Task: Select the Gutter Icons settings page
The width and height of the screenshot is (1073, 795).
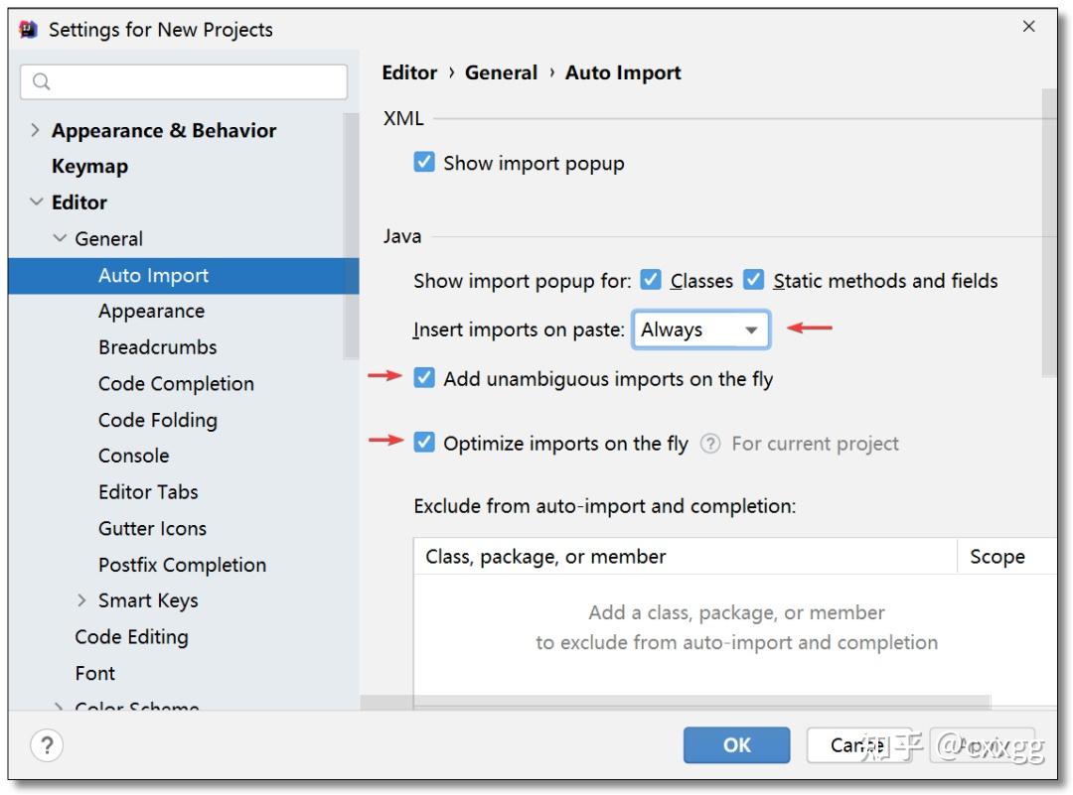Action: pyautogui.click(x=152, y=528)
